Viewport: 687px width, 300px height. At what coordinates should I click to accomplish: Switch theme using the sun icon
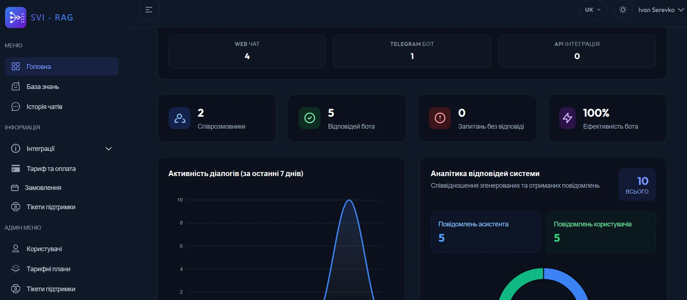[x=623, y=10]
